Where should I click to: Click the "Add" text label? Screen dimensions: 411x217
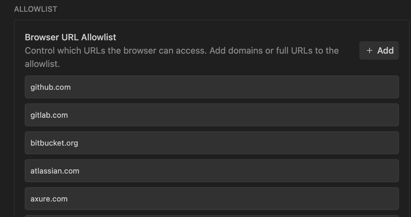pos(385,50)
